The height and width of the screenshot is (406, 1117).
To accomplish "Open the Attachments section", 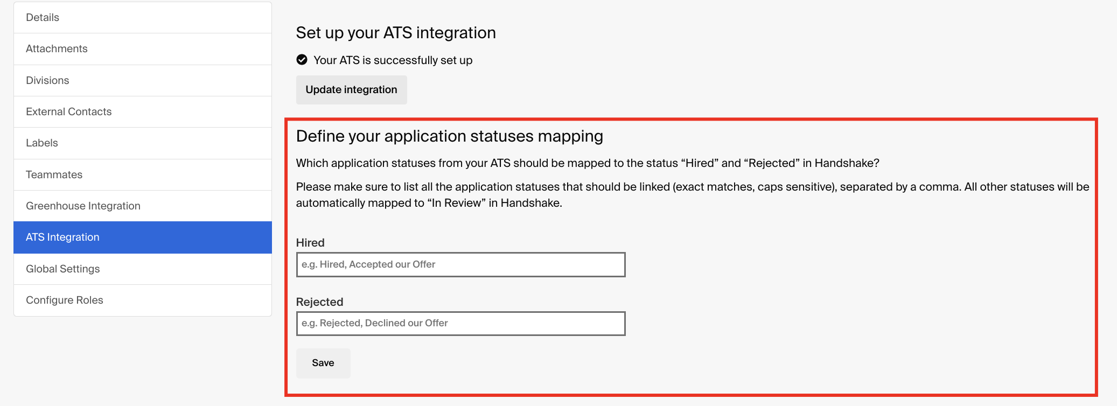I will pos(143,49).
